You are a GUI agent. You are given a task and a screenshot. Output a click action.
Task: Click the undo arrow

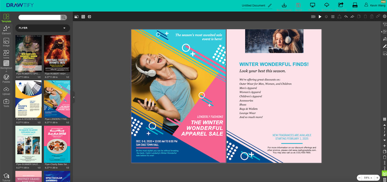coord(346,17)
